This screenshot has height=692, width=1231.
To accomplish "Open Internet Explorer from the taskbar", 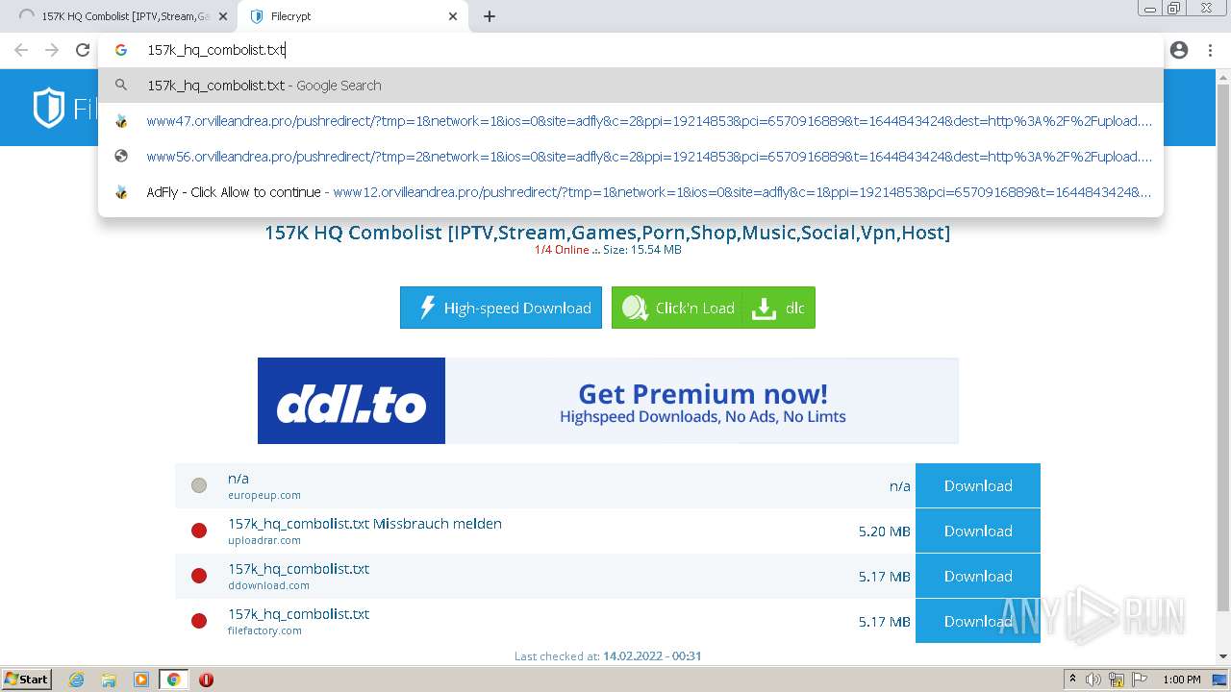I will (76, 680).
